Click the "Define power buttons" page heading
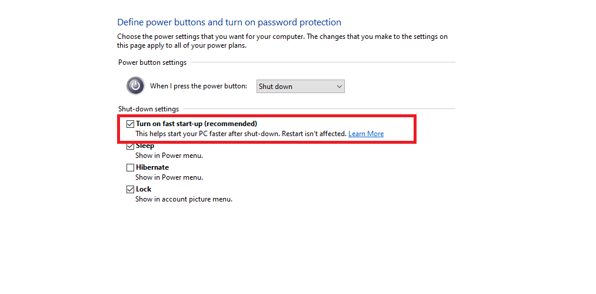 229,22
